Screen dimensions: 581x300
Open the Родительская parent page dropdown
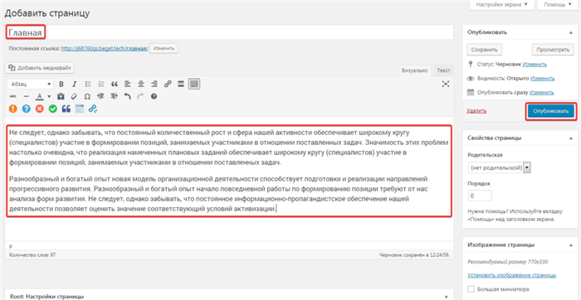499,167
